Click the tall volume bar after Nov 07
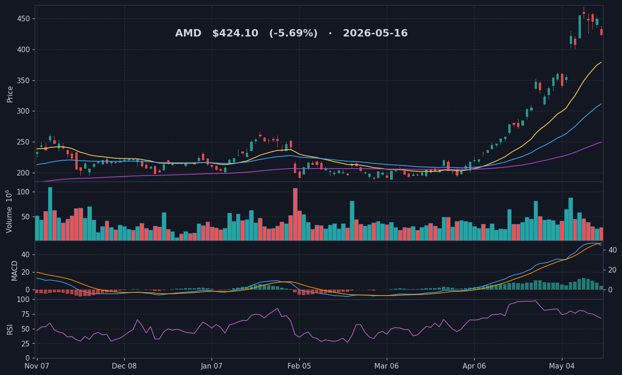Image resolution: width=622 pixels, height=375 pixels. coord(50,214)
